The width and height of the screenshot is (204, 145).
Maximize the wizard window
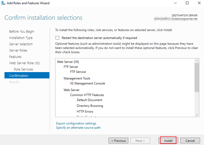(x=187, y=3)
